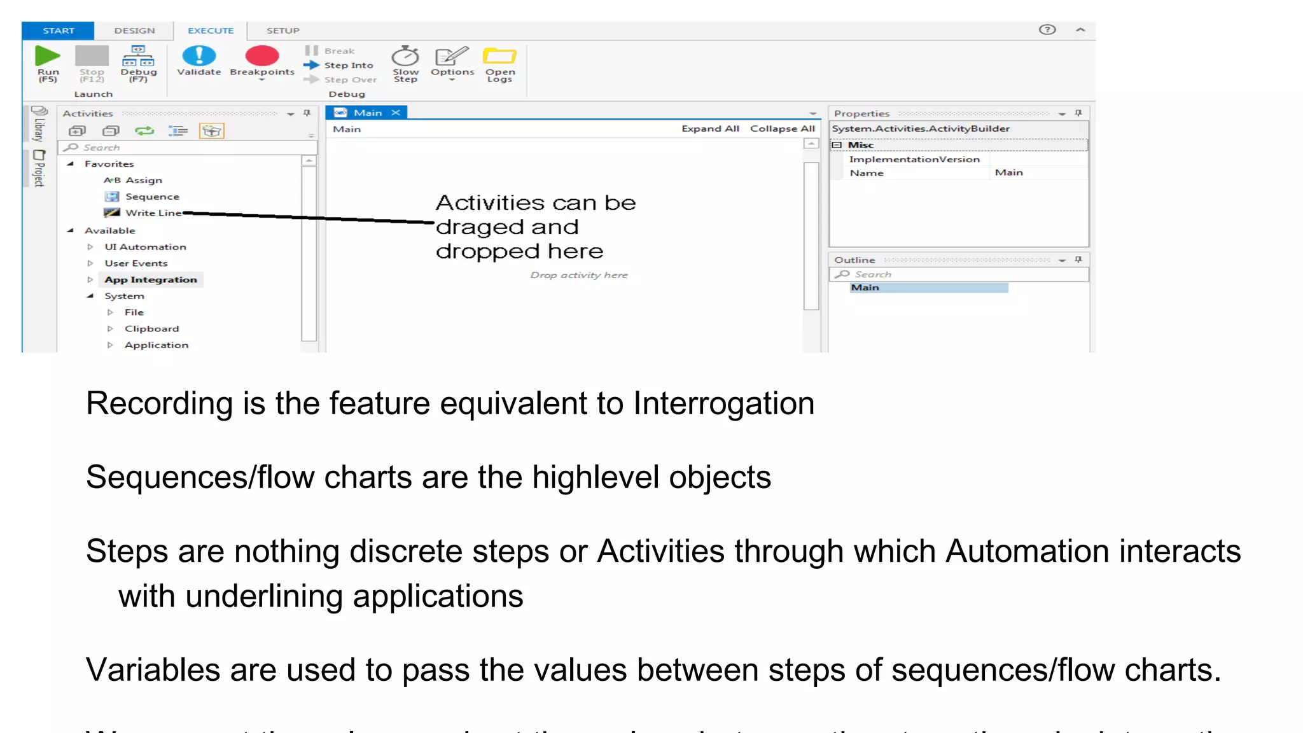Click Expand All in the designer header
The image size is (1303, 733).
(710, 129)
